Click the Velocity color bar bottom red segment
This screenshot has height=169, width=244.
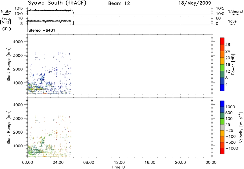[222, 151]
